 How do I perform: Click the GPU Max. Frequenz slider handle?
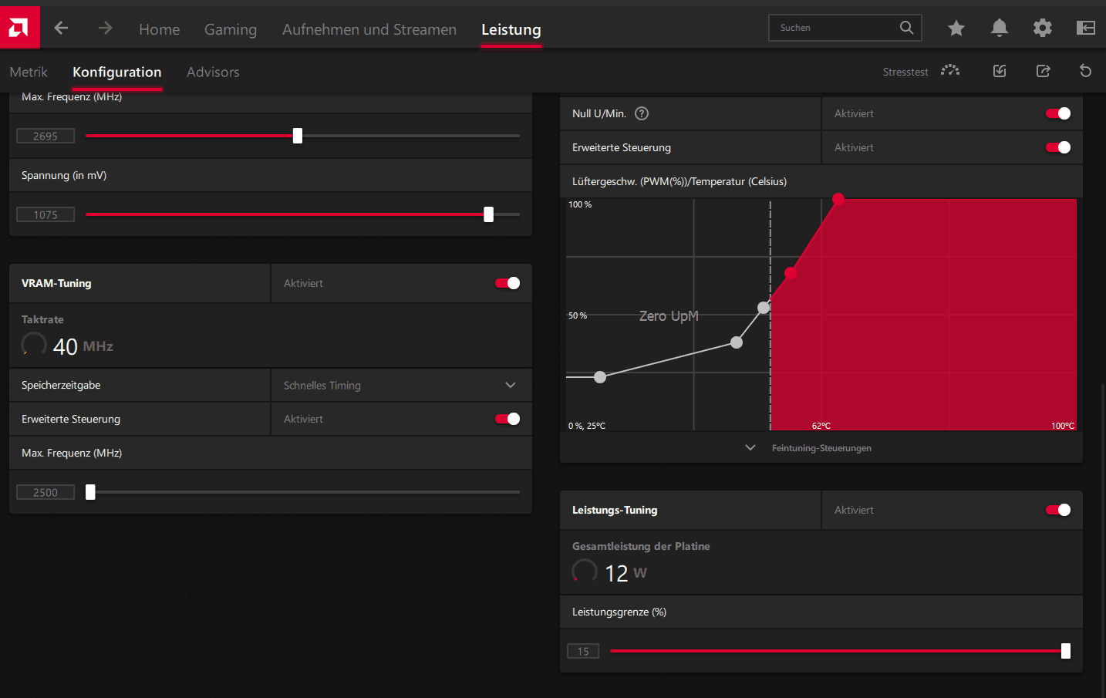click(x=298, y=136)
